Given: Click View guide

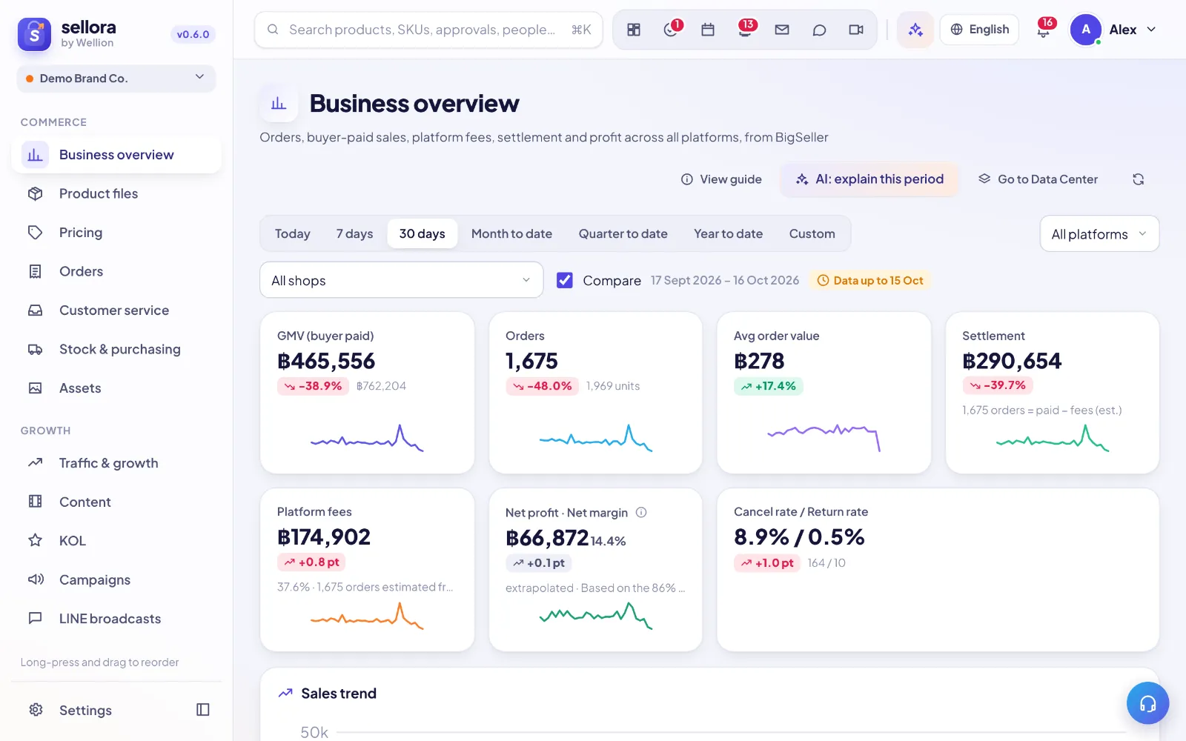Looking at the screenshot, I should coord(721,179).
